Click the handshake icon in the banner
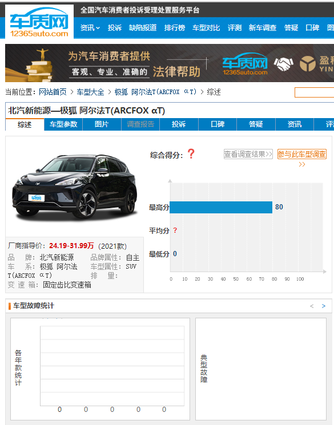The image size is (334, 425). coord(283,64)
